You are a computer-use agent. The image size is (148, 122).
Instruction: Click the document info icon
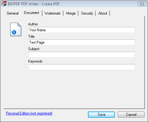pos(16,29)
